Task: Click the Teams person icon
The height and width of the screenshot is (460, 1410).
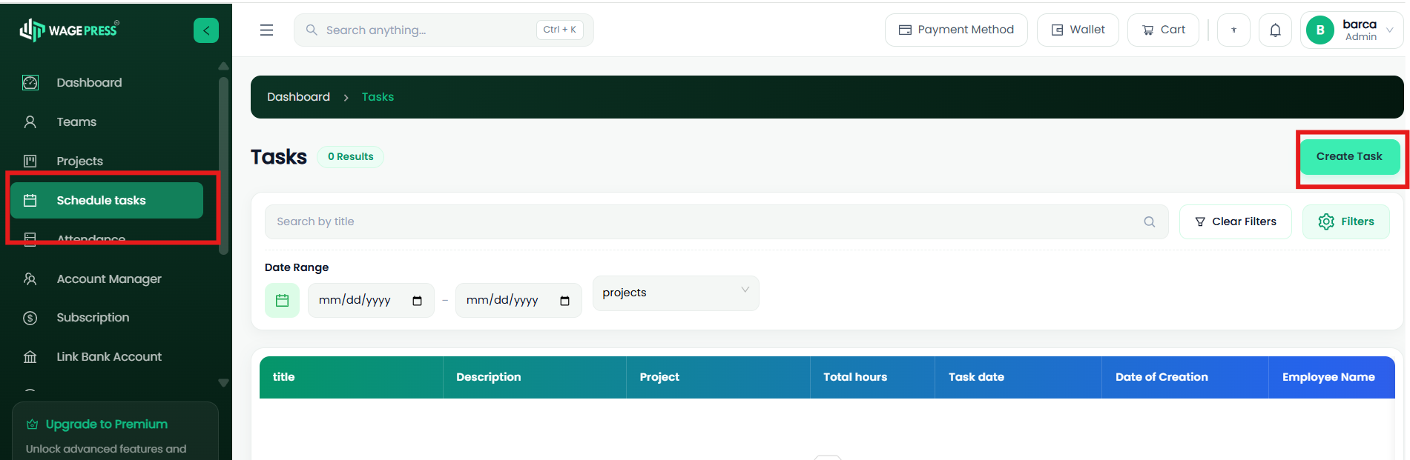Action: 30,121
